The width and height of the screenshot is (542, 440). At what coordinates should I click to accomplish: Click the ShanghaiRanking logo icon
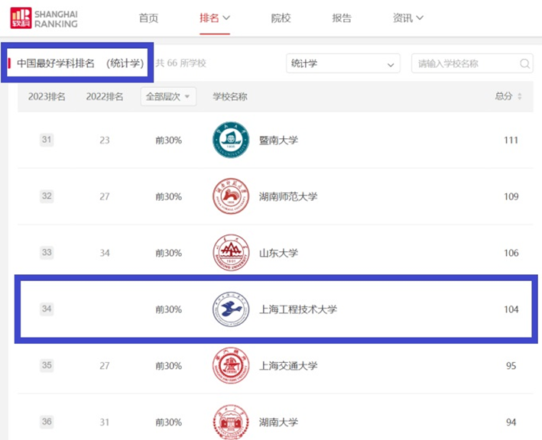point(21,18)
